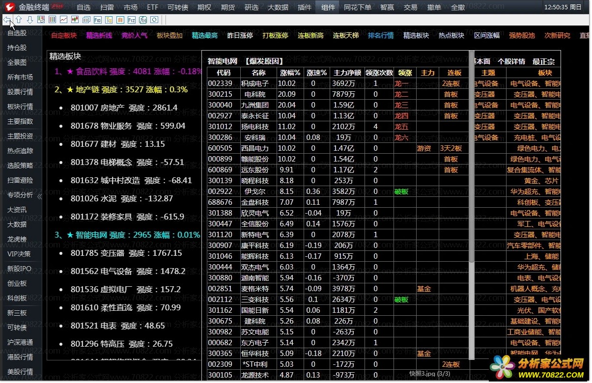Click the F10 company info icon
The image size is (592, 383).
click(98, 20)
